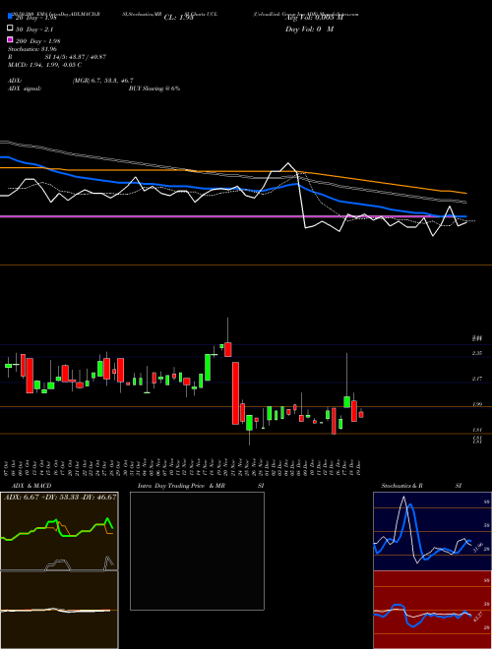The image size is (492, 649).
Task: Click the white 50 Day legend swatch
Action: pos(11,29)
